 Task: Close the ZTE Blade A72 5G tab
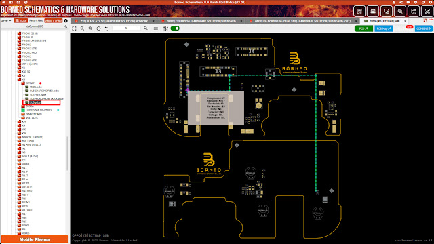(x=153, y=21)
